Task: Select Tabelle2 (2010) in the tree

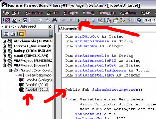Action: [37, 85]
